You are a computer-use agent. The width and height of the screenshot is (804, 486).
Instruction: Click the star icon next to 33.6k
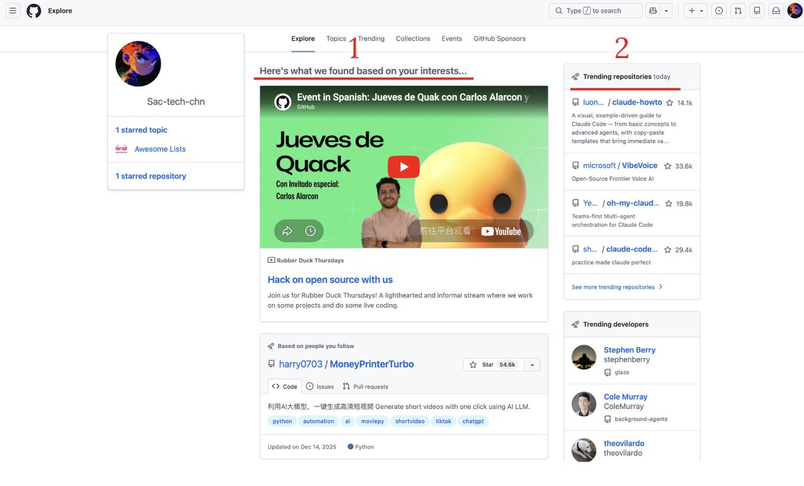click(668, 166)
